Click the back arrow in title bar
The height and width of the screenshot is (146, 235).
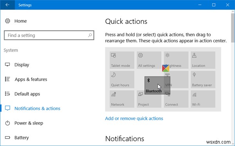point(7,5)
